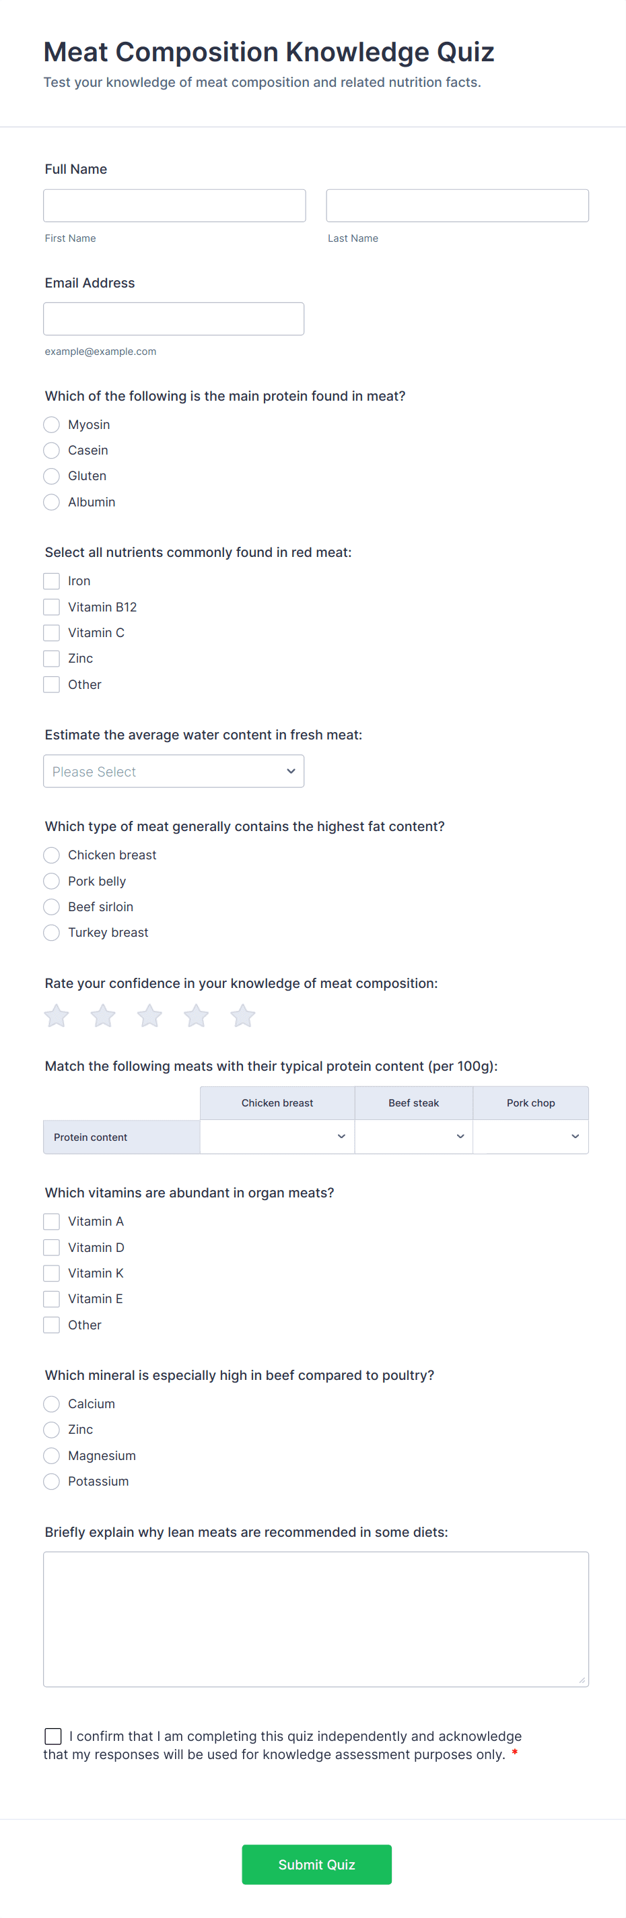Open the water content dropdown
Viewport: 626px width, 1918px height.
tap(174, 771)
